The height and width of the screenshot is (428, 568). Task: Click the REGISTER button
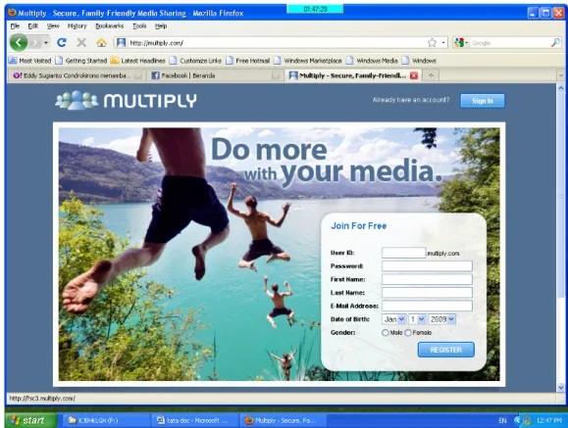click(446, 350)
